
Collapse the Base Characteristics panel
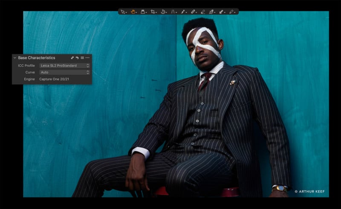click(x=15, y=58)
